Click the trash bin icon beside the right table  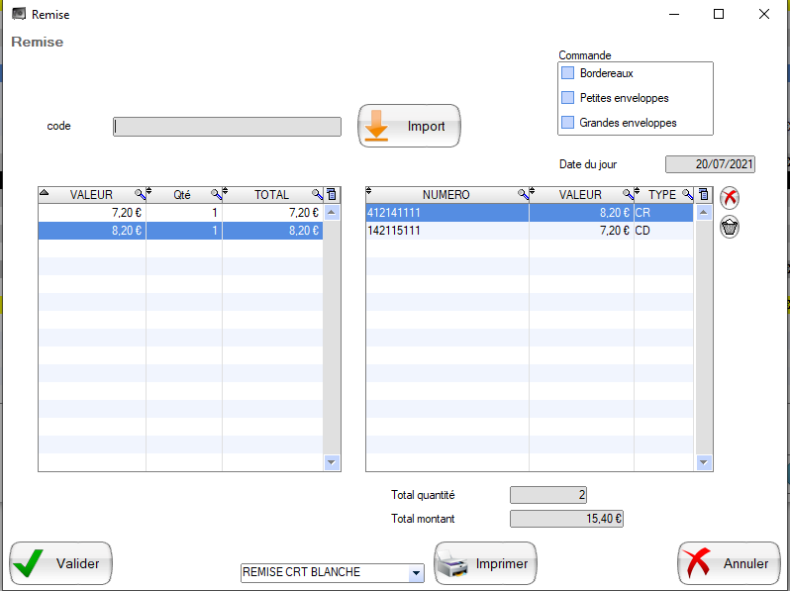pyautogui.click(x=730, y=227)
